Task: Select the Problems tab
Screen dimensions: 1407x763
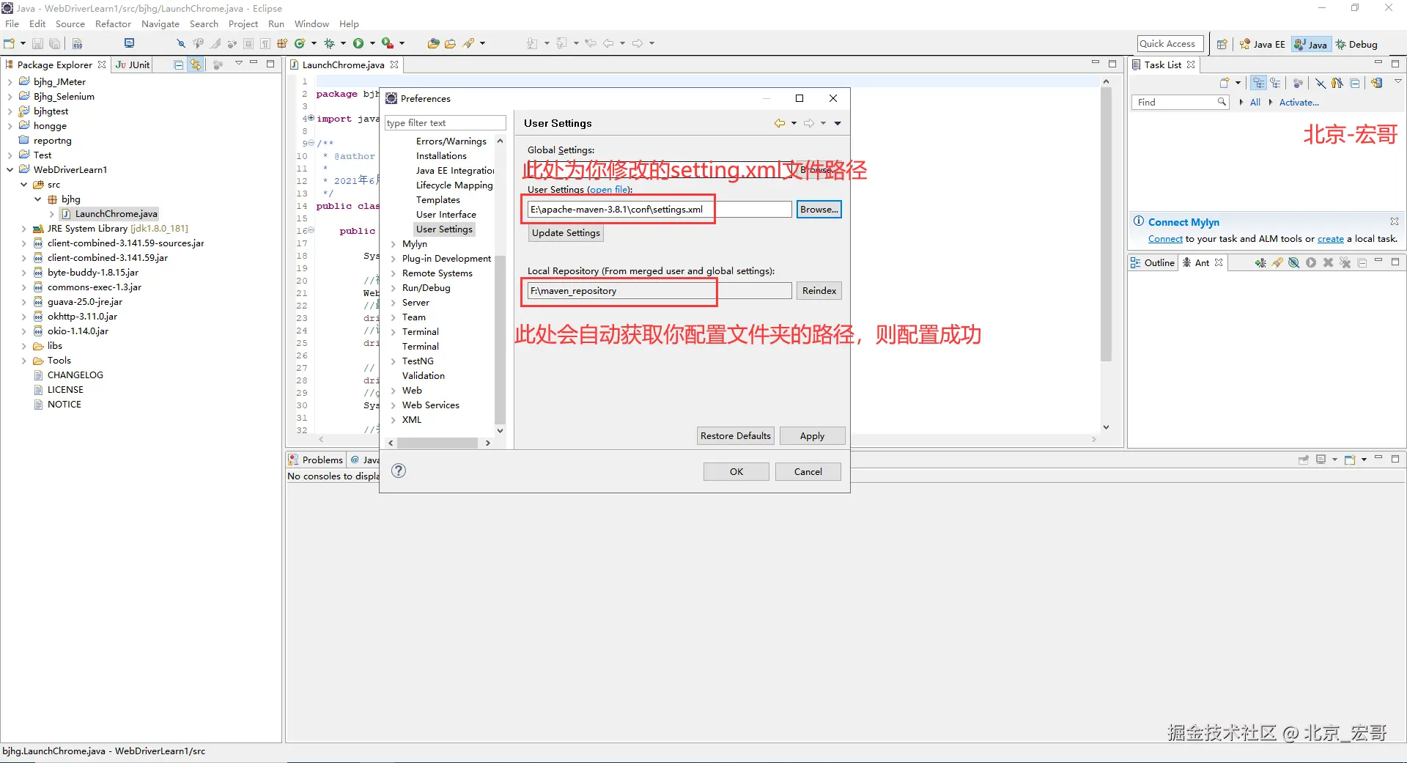Action: tap(316, 460)
